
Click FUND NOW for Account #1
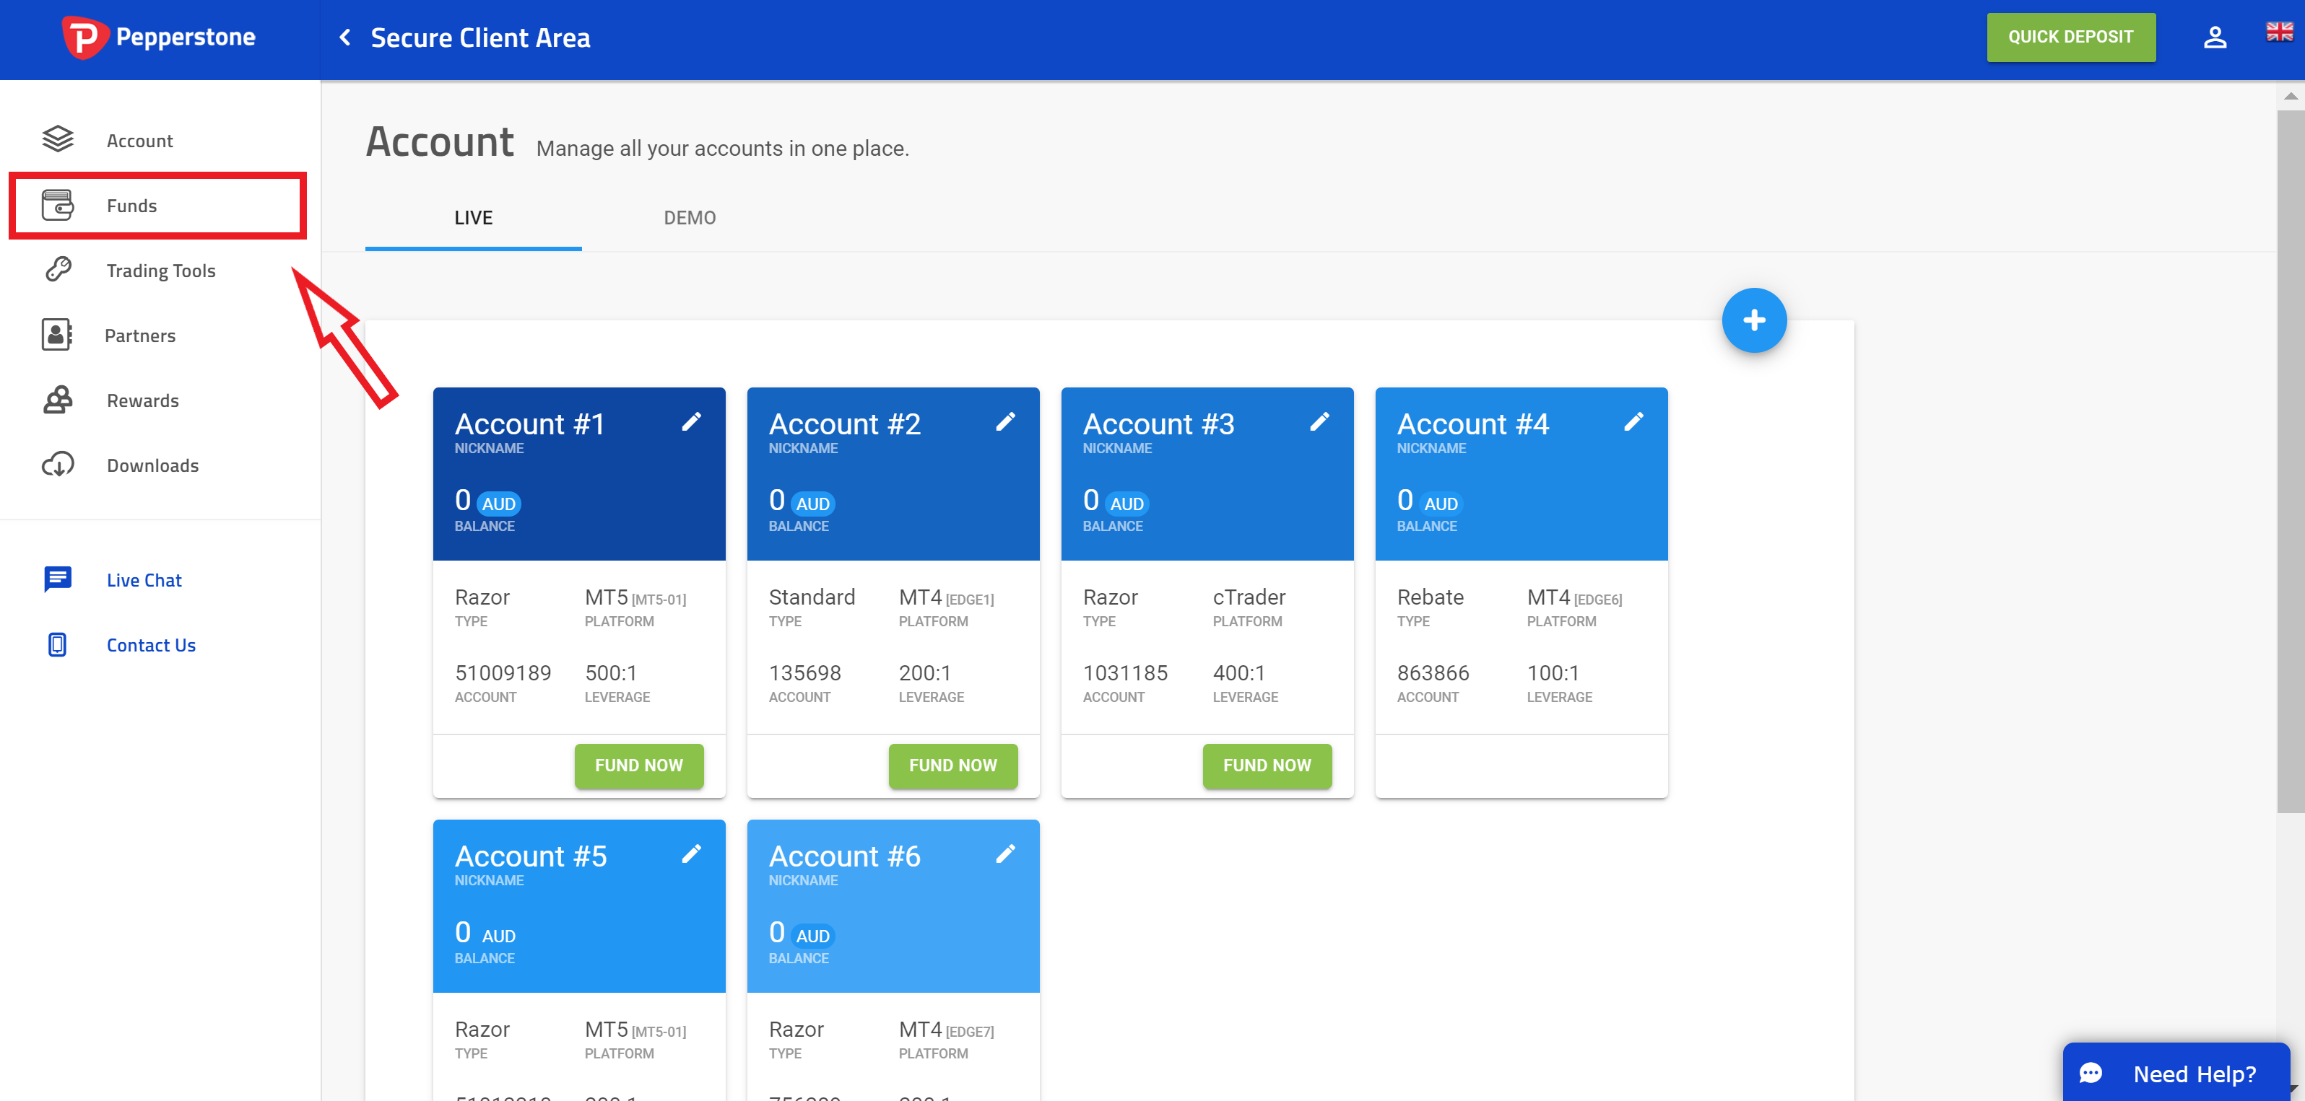[639, 766]
